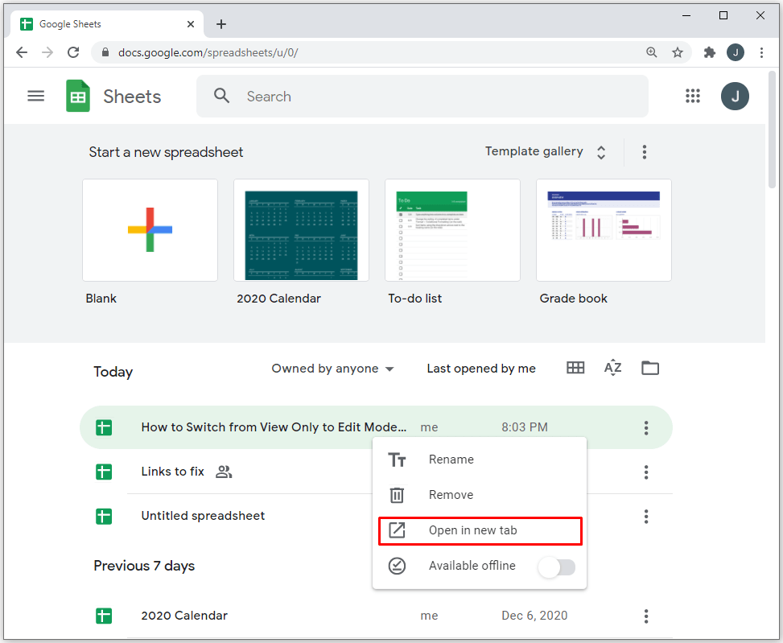Viewport: 783px width, 643px height.
Task: Click the Google apps grid icon
Action: [x=693, y=97]
